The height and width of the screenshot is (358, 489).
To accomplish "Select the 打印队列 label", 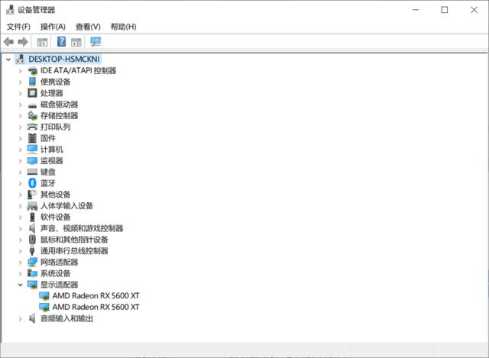I will point(56,127).
